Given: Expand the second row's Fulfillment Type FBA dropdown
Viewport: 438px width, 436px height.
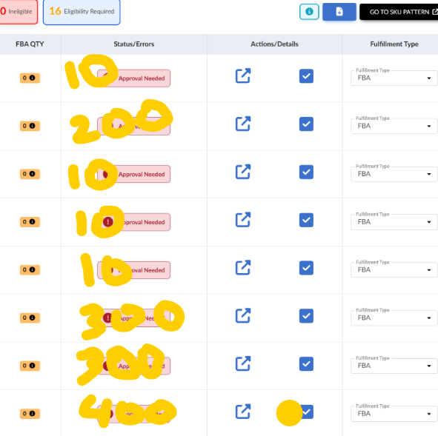Looking at the screenshot, I should coord(394,126).
